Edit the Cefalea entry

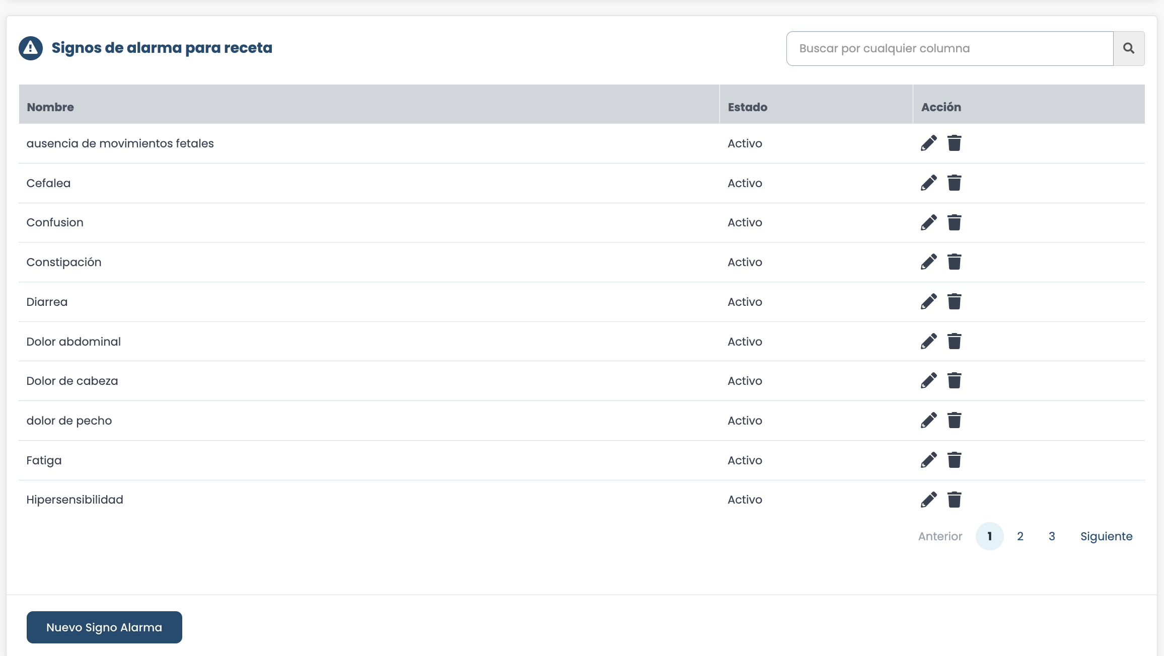click(929, 183)
